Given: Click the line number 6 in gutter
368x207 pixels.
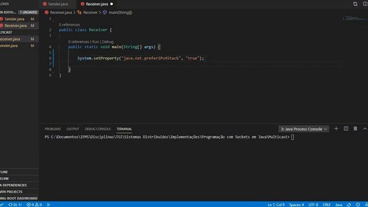Looking at the screenshot, I should click(x=50, y=58).
